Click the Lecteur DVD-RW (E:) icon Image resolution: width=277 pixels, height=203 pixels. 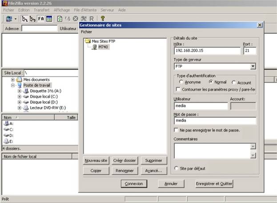[x=26, y=108]
